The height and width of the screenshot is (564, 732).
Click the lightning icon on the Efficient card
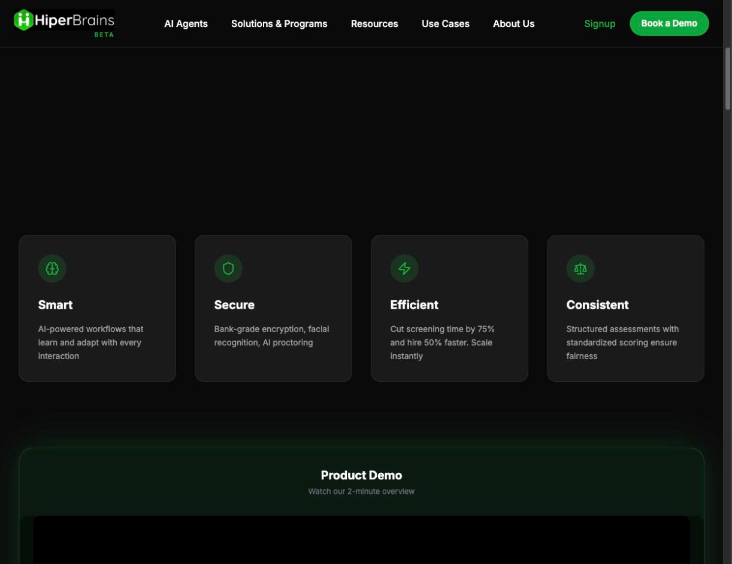pos(404,268)
